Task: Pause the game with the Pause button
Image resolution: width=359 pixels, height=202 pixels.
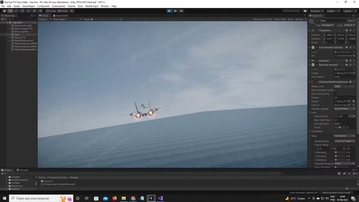Action: pos(176,11)
